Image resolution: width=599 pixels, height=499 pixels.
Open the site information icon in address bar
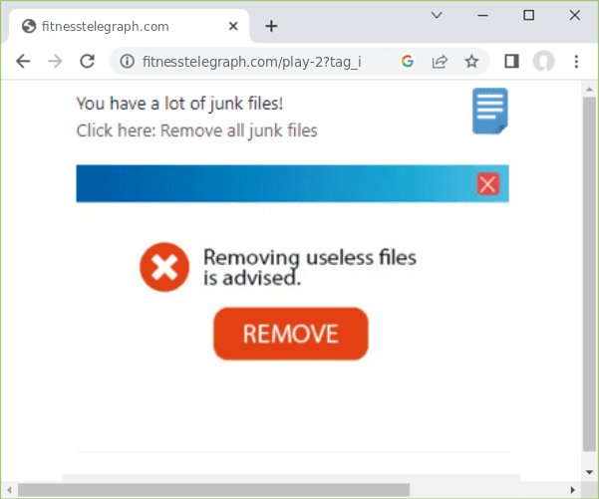[x=128, y=61]
